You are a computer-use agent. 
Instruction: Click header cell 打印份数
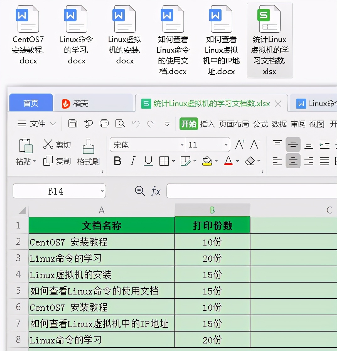coord(212,225)
